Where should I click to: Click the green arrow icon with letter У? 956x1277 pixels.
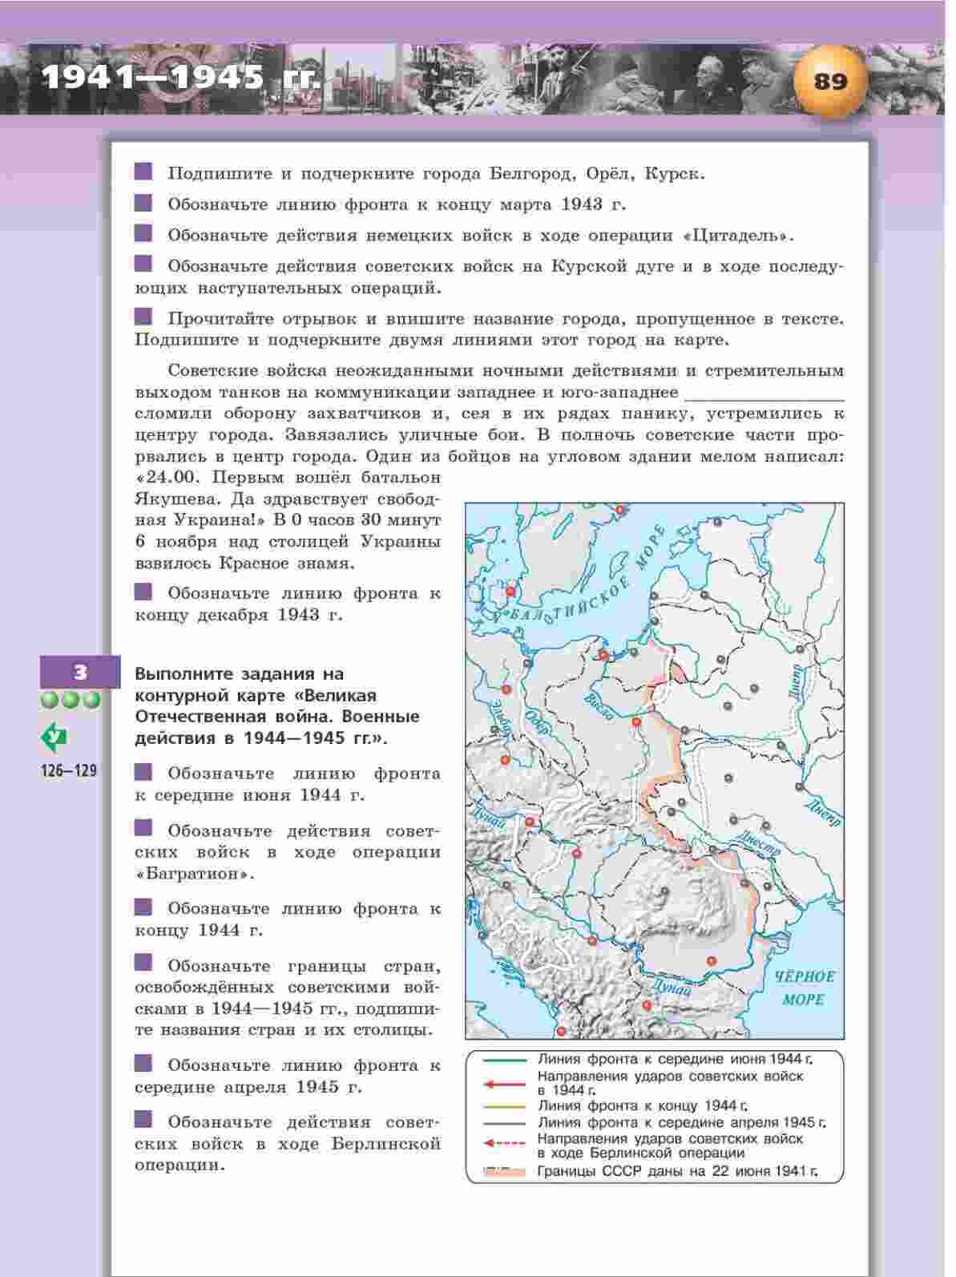point(54,738)
